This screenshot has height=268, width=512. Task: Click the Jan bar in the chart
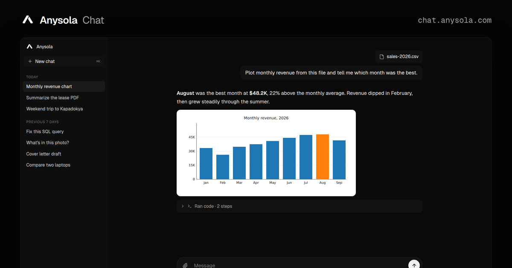click(x=206, y=163)
